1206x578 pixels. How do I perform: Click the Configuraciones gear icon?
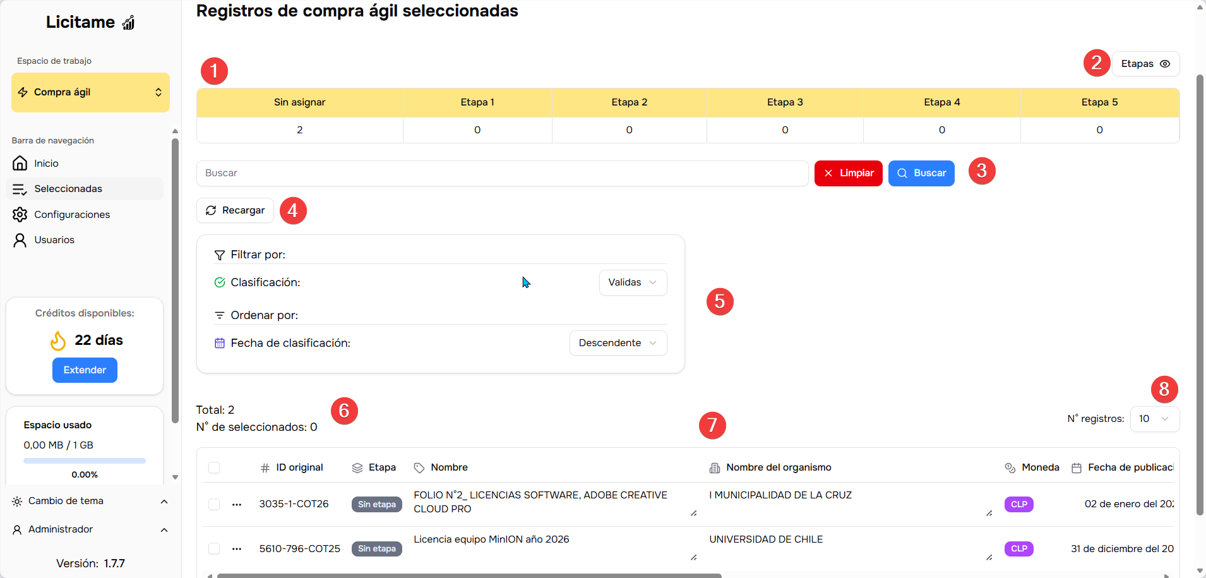pos(20,215)
